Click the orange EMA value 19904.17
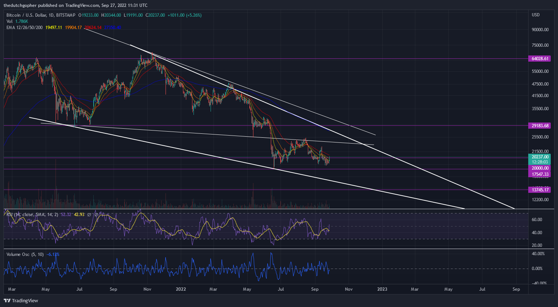Viewport: 558px width, 307px height. pos(73,28)
